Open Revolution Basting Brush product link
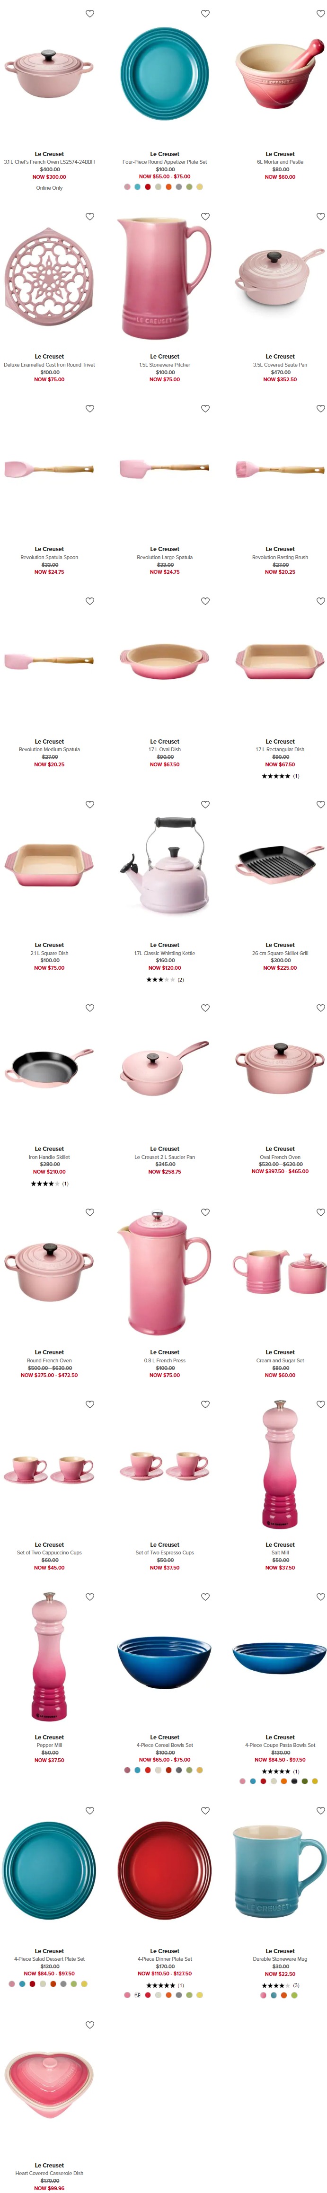The image size is (327, 2193). click(x=280, y=557)
